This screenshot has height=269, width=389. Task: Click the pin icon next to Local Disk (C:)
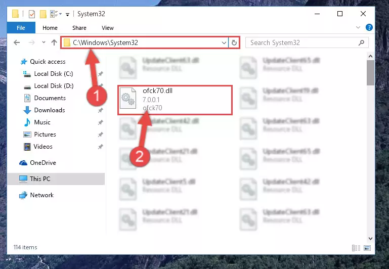point(101,74)
